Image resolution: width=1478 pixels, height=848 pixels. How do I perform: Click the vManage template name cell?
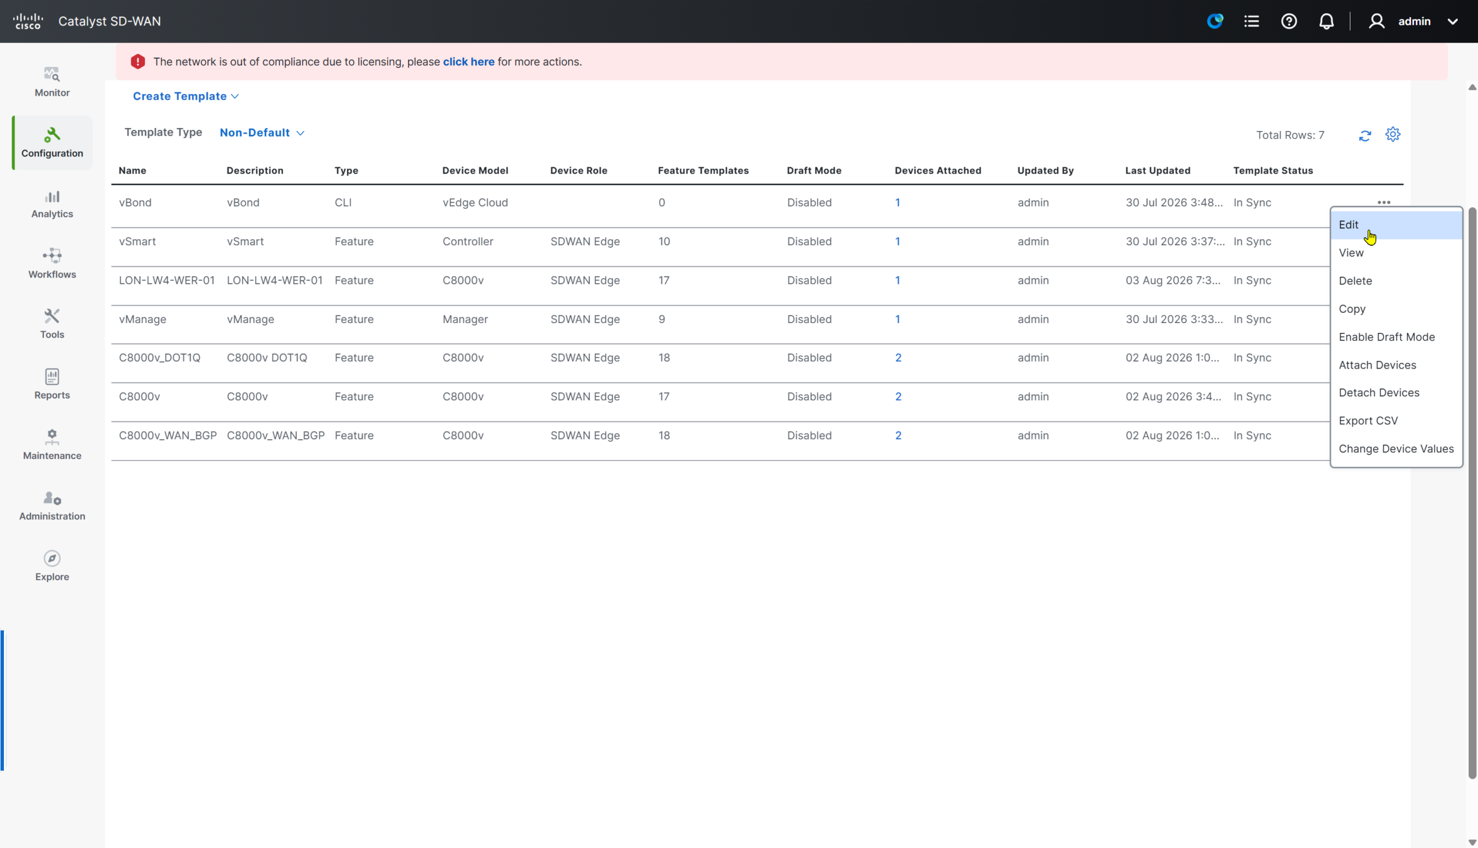[x=143, y=319]
